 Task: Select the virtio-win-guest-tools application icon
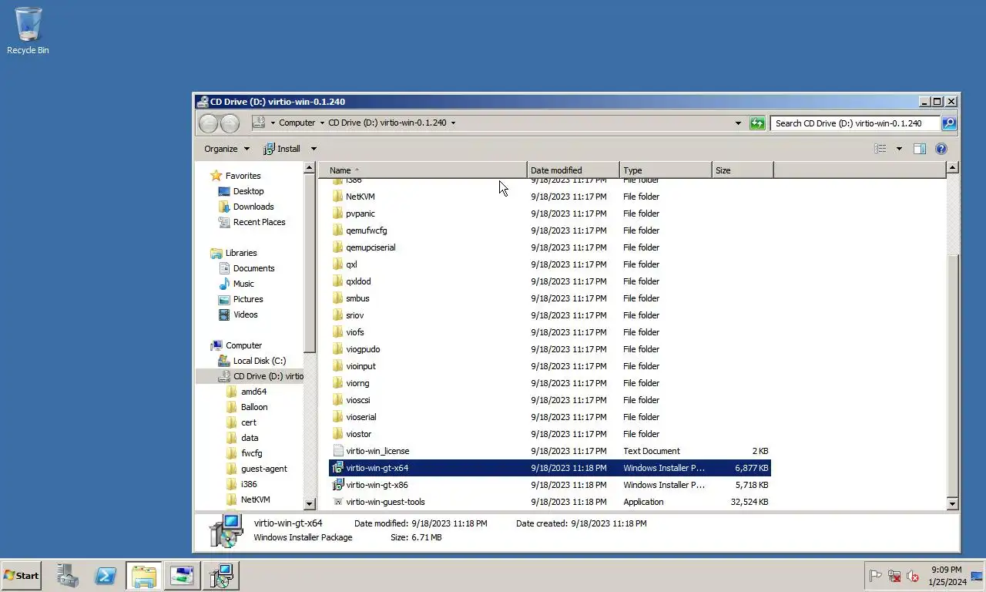tap(337, 502)
